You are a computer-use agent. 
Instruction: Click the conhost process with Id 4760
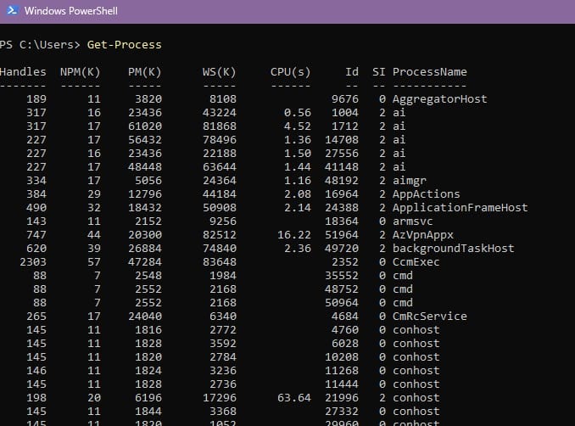pos(416,330)
